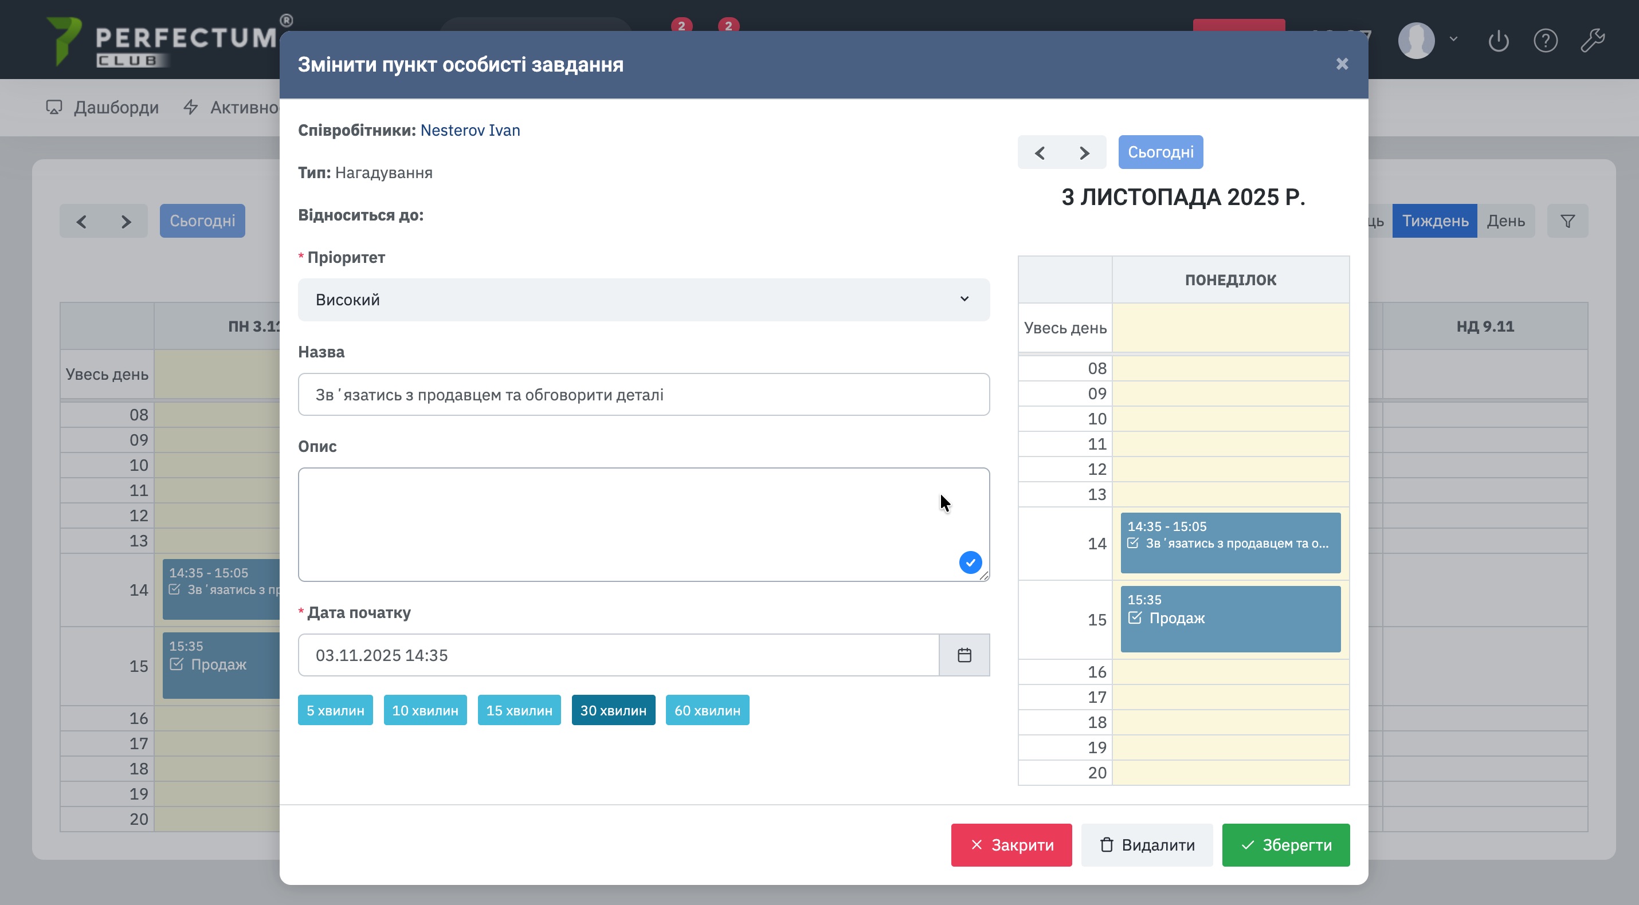Delete the task with Видалити button
The image size is (1639, 905).
tap(1147, 845)
